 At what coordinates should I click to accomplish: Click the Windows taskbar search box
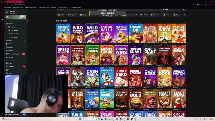click(x=91, y=119)
